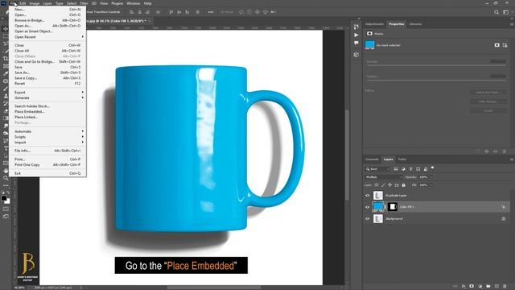Screen dimensions: 515x290
Task: Click the canvas vertical scrollbar
Action: [347, 155]
